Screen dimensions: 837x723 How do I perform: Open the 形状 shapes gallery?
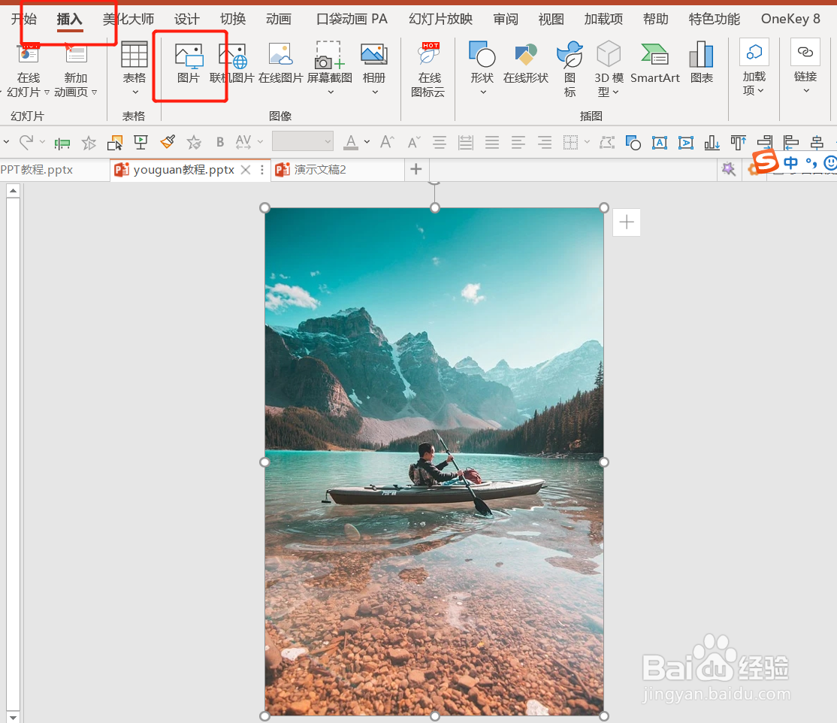click(482, 64)
